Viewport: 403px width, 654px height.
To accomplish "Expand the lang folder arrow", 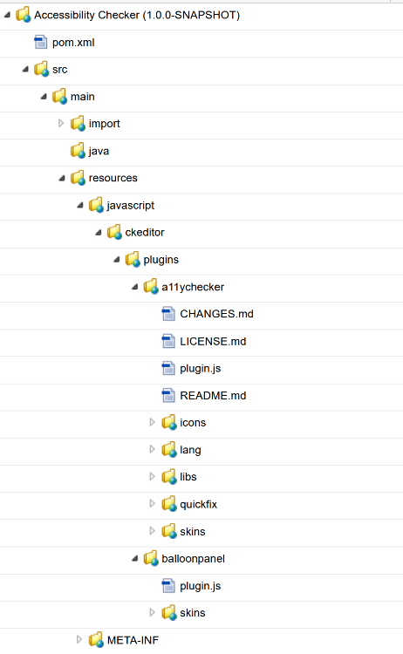I will click(x=153, y=450).
